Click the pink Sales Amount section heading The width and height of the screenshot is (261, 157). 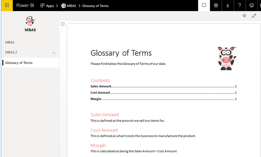click(x=105, y=115)
